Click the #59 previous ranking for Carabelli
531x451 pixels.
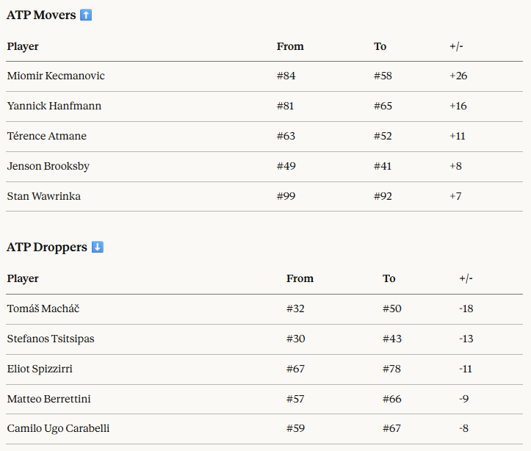point(295,428)
